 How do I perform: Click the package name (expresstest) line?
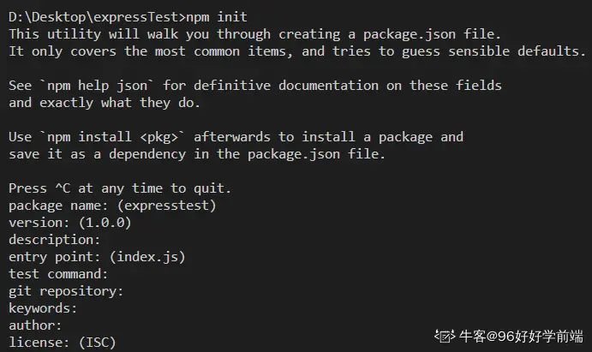click(112, 206)
